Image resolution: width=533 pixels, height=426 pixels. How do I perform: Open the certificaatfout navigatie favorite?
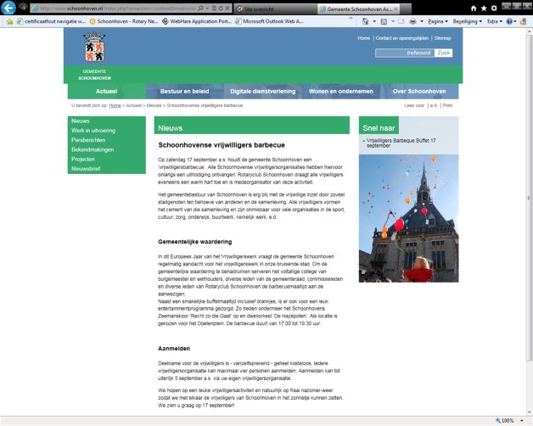coord(52,21)
